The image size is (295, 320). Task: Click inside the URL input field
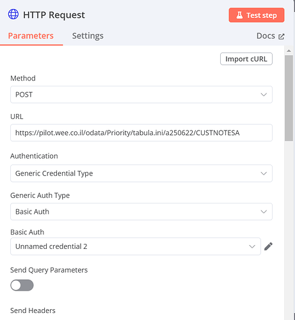[x=141, y=133]
